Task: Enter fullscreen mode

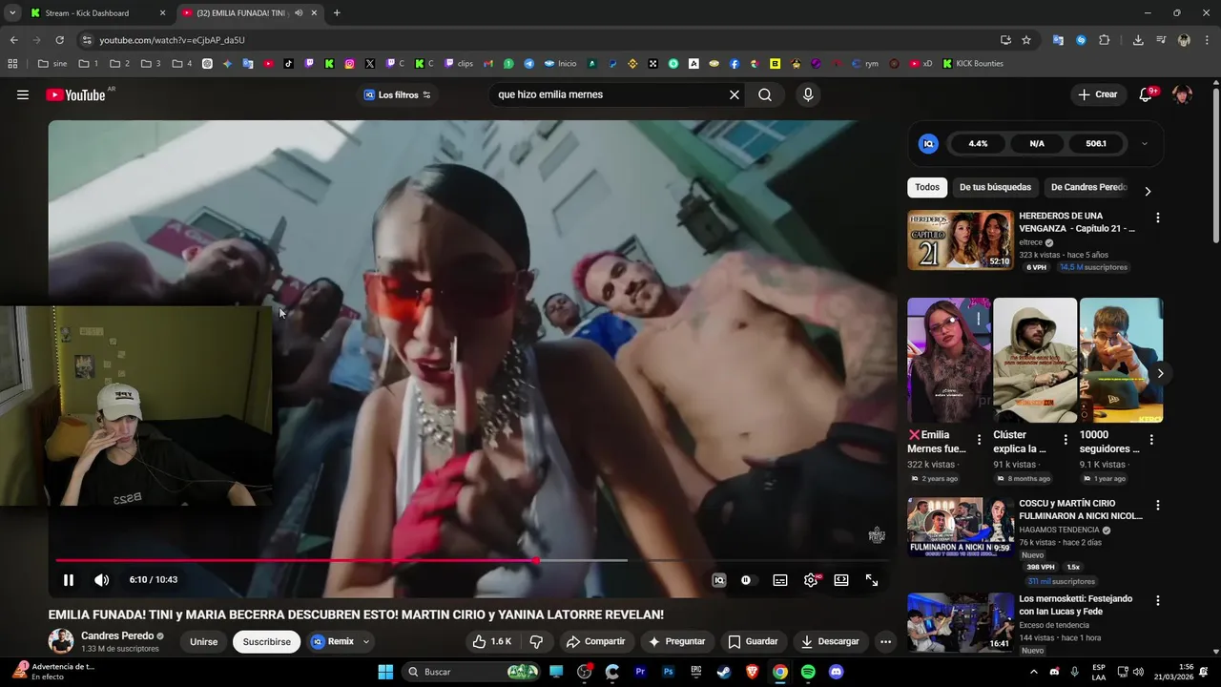Action: pyautogui.click(x=872, y=580)
